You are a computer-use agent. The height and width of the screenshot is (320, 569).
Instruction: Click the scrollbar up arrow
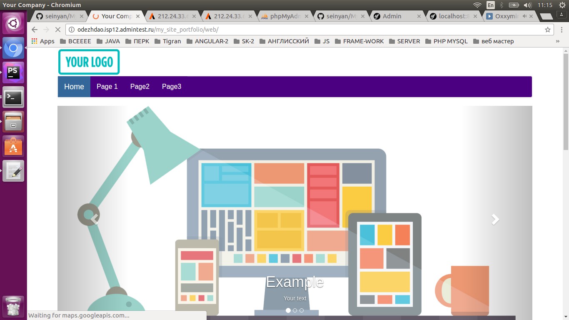point(566,50)
